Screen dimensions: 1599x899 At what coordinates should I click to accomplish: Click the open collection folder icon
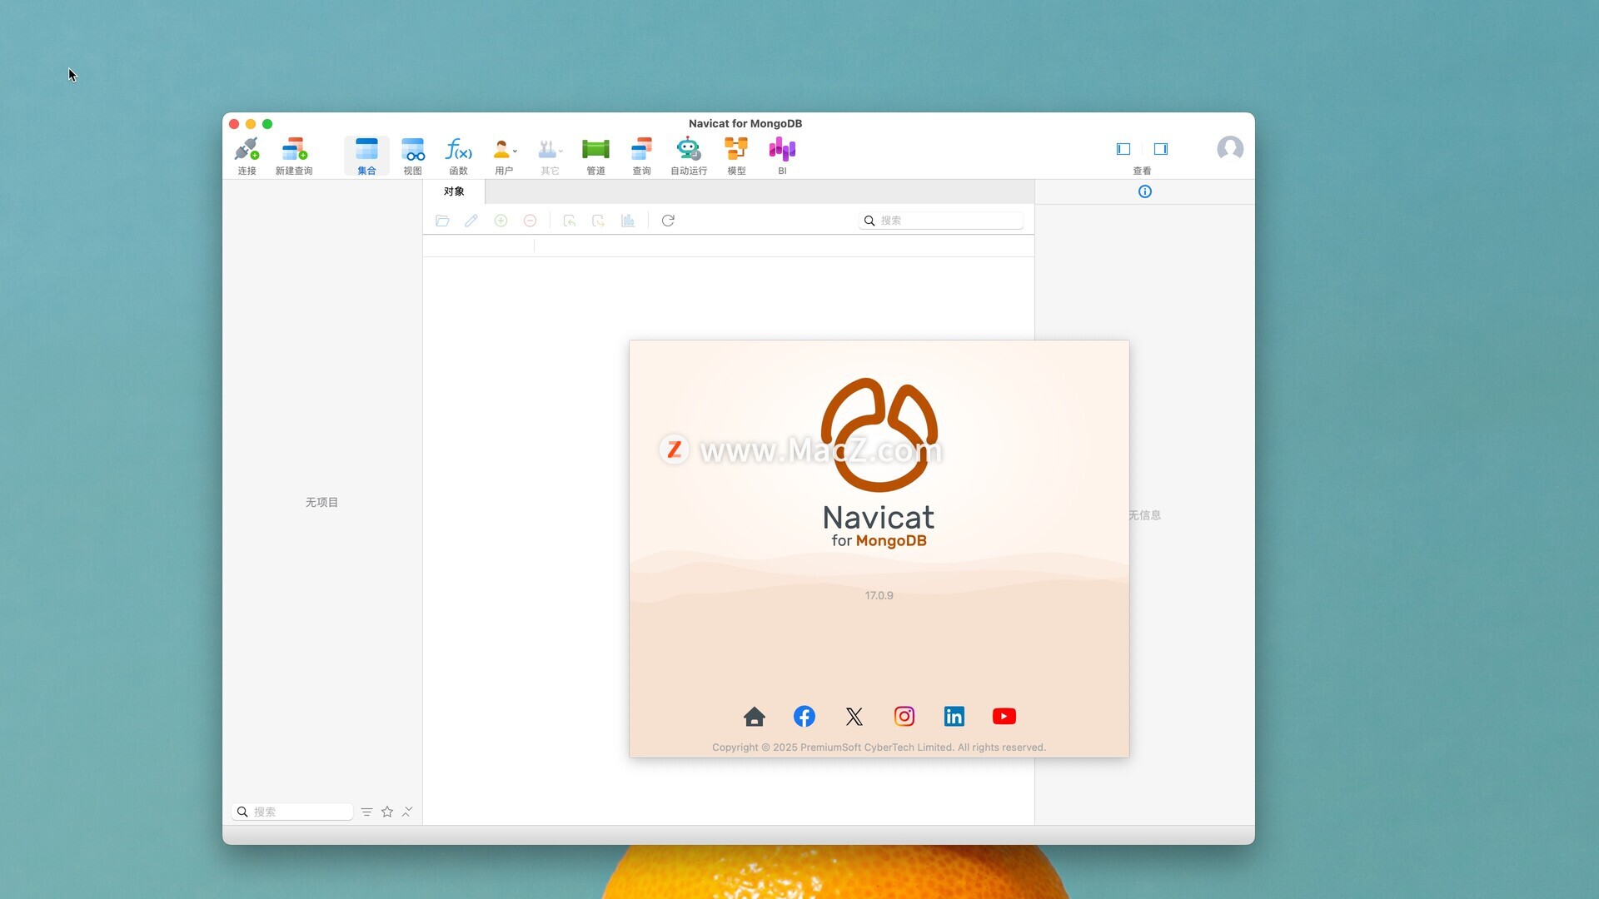[442, 221]
